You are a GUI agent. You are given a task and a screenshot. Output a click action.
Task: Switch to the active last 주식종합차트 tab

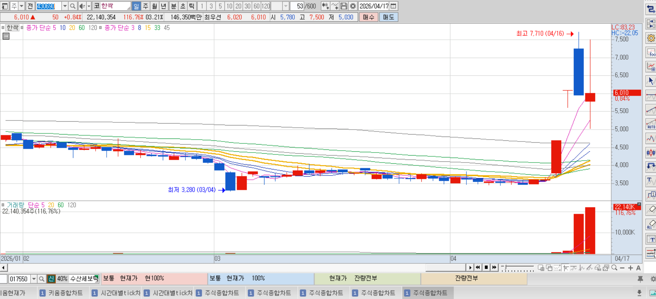pos(427,293)
